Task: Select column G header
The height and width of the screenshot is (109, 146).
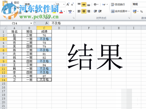Action: pyautogui.click(x=104, y=28)
